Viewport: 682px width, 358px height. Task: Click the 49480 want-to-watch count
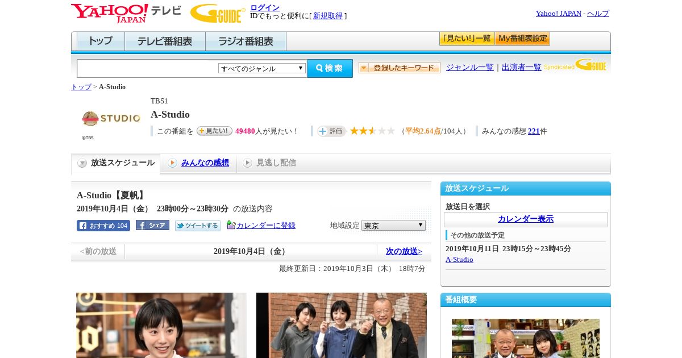click(245, 131)
